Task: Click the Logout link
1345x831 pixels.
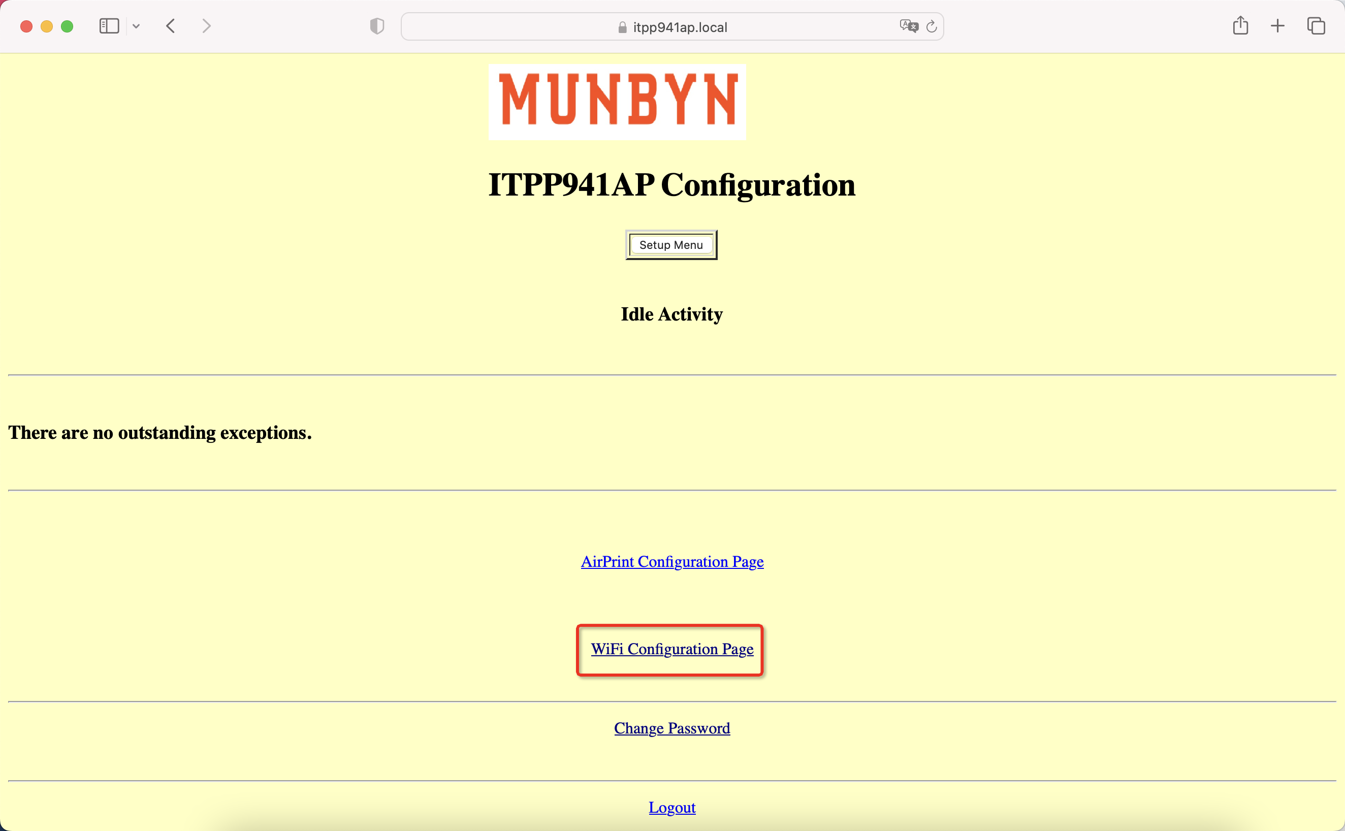Action: [672, 807]
